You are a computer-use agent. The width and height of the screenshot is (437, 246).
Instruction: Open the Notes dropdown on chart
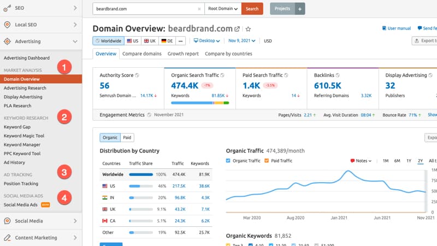(361, 161)
